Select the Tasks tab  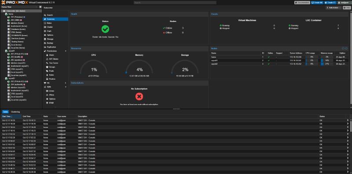click(x=6, y=112)
